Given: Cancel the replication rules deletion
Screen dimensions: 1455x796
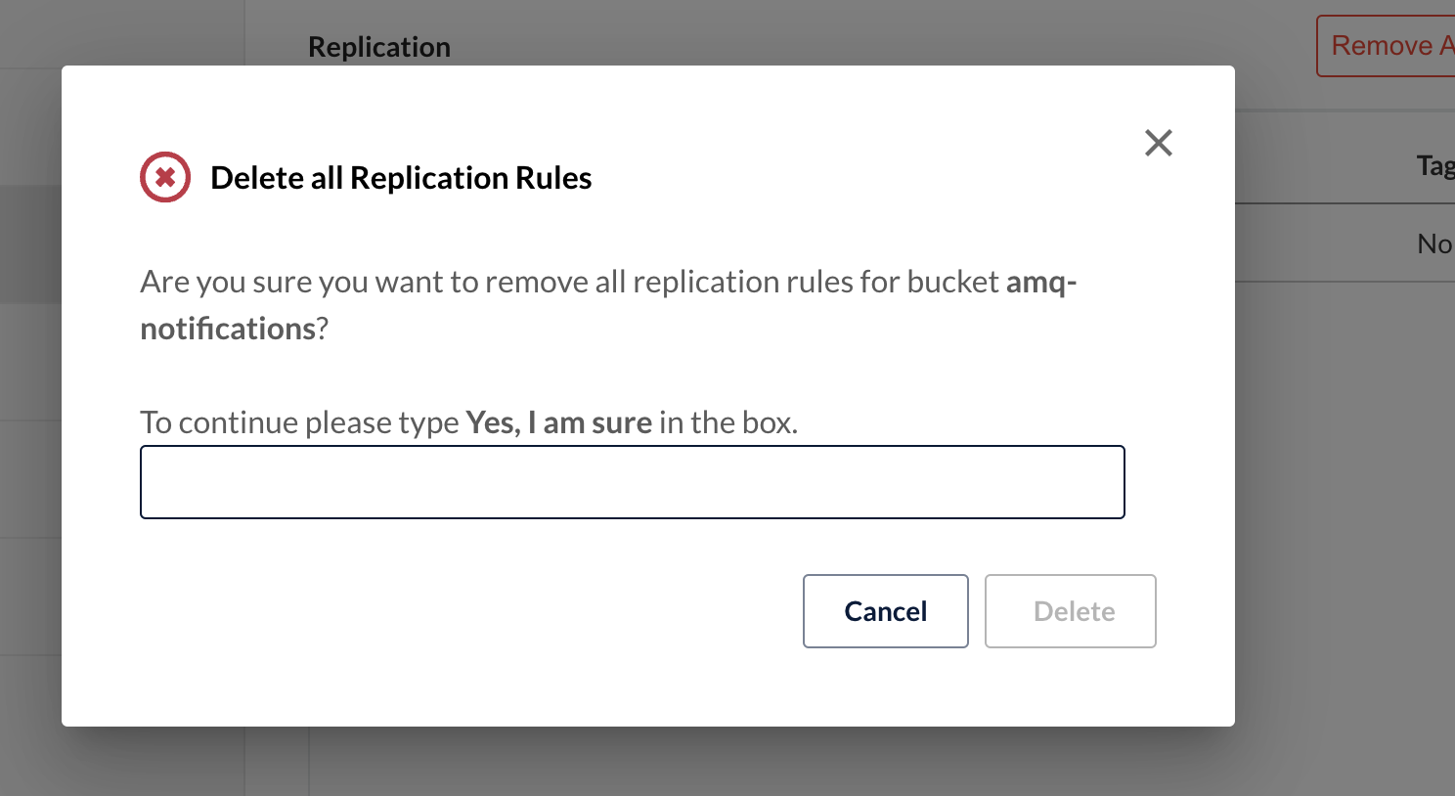Looking at the screenshot, I should point(886,611).
